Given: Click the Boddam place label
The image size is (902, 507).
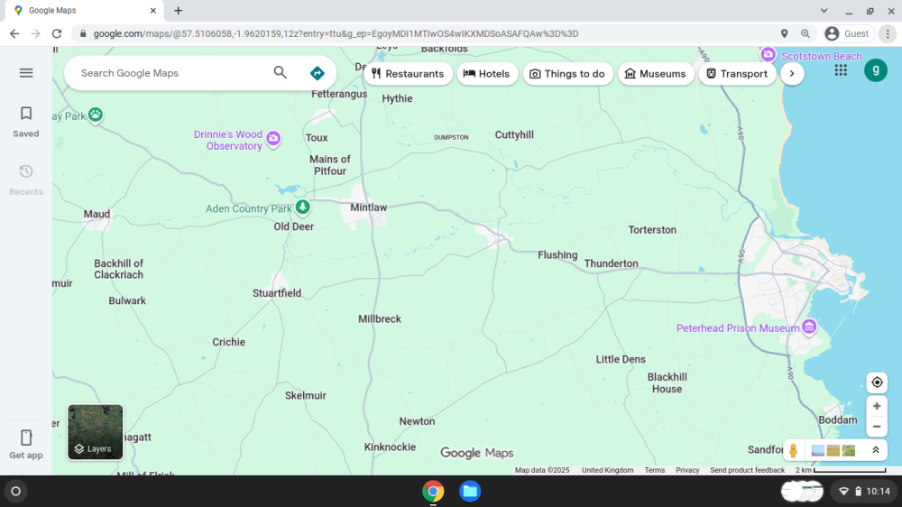Looking at the screenshot, I should point(838,420).
